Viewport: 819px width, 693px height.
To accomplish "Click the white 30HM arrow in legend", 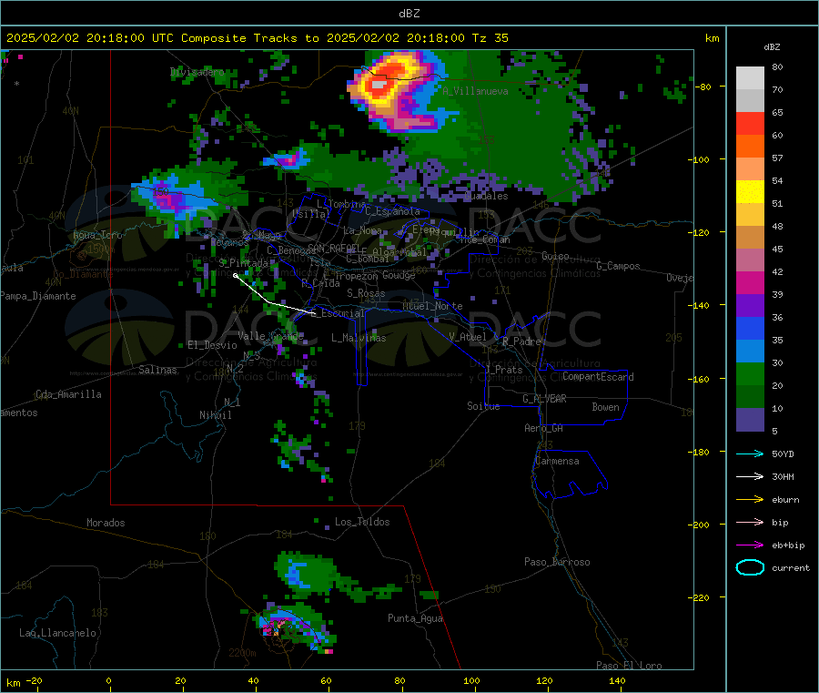I will (750, 476).
